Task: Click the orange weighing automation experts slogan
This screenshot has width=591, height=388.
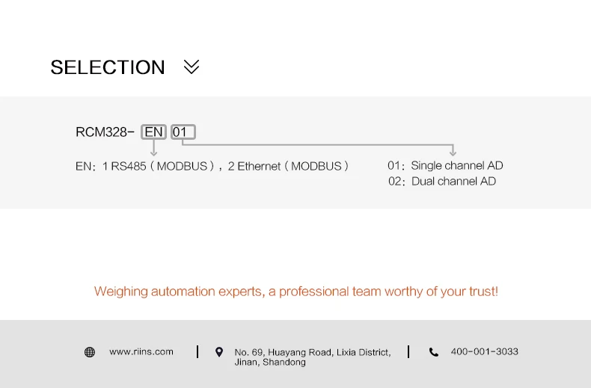Action: [295, 292]
